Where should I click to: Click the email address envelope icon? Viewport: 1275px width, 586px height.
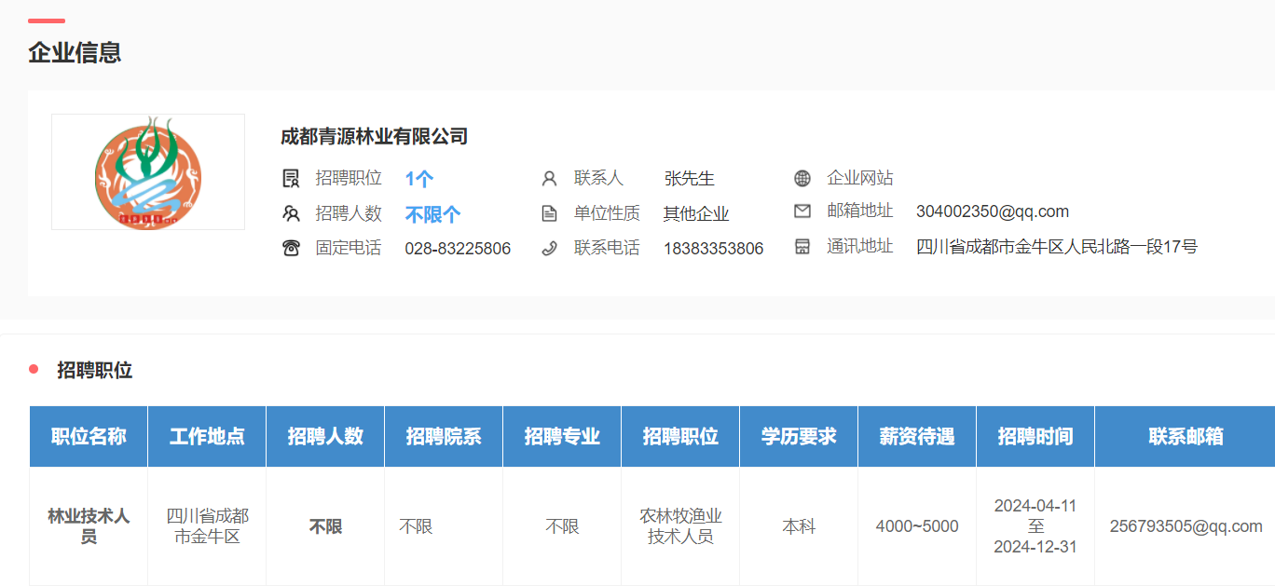[x=802, y=211]
